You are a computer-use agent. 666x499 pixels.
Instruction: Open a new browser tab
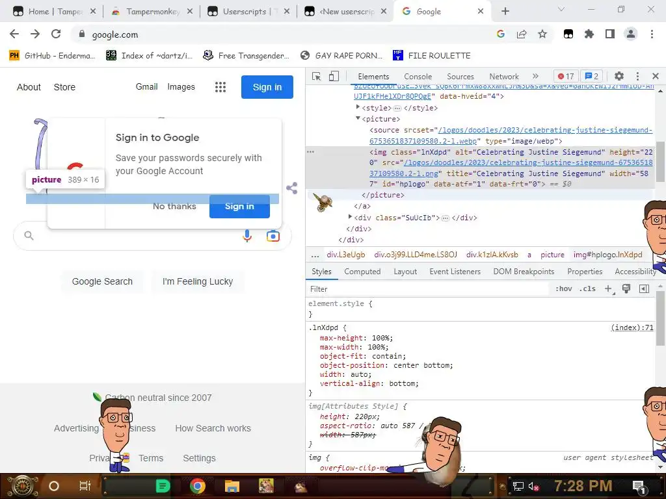(505, 12)
